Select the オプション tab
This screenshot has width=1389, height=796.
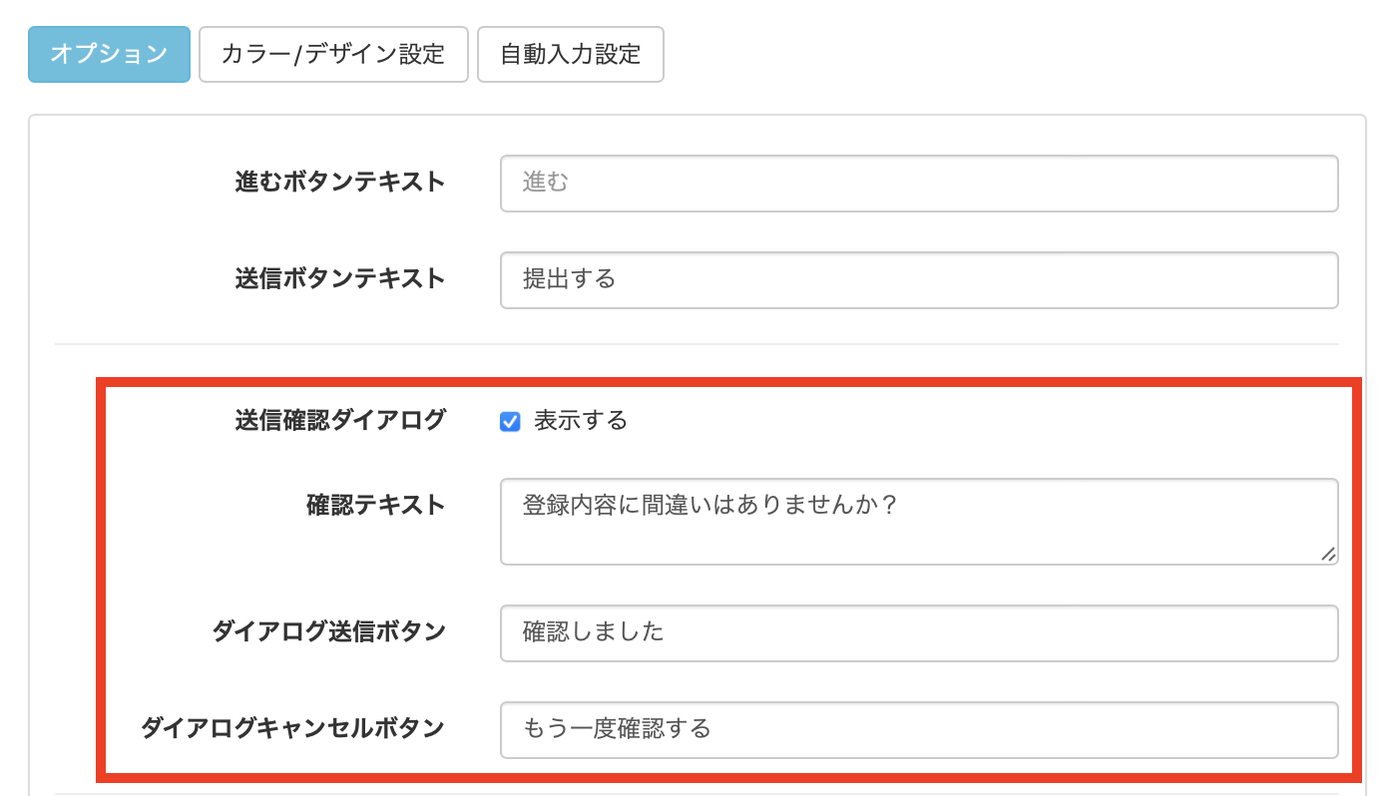(109, 54)
